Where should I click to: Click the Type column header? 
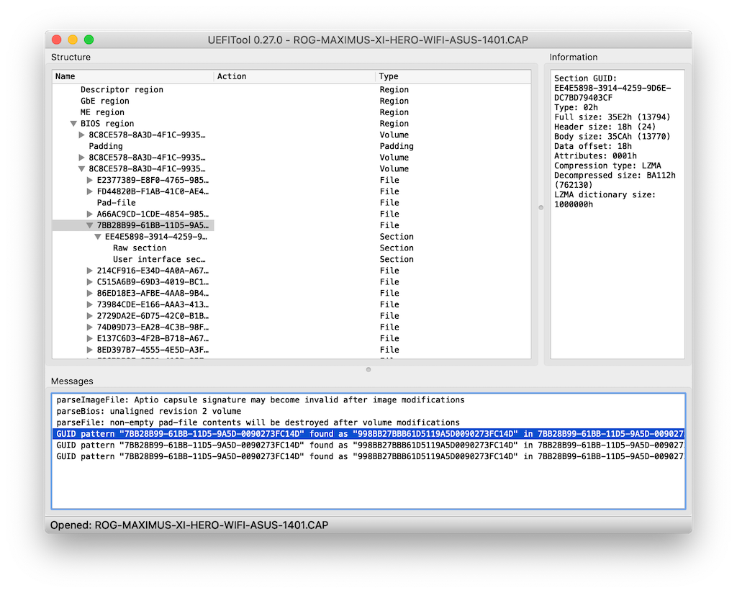(x=453, y=76)
